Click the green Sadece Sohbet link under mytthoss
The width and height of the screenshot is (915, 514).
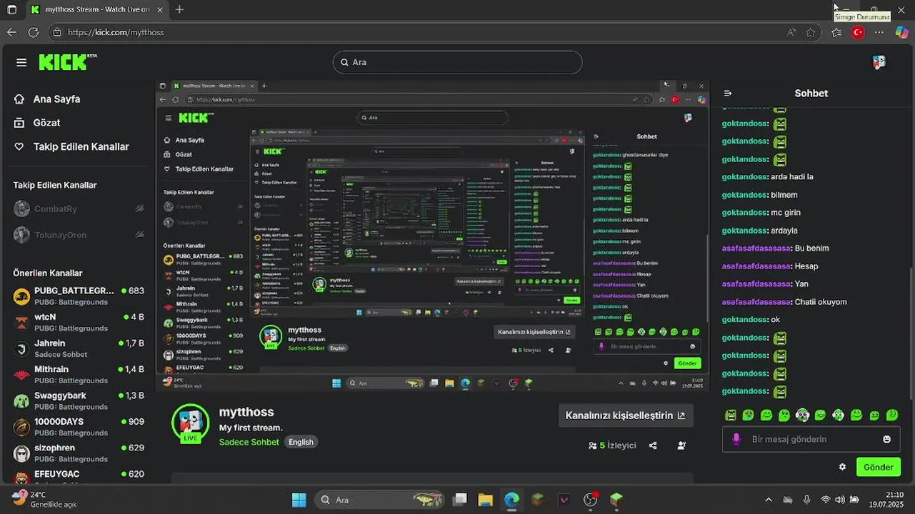[249, 442]
